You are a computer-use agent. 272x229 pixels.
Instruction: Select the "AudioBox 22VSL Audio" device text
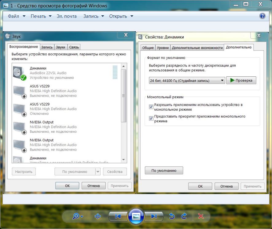click(48, 73)
